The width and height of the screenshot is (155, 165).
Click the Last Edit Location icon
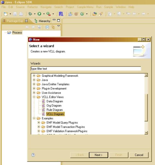[128, 14]
